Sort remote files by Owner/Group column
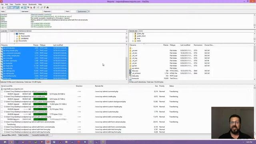Viewport: 256px width, 144px height. click(209, 45)
